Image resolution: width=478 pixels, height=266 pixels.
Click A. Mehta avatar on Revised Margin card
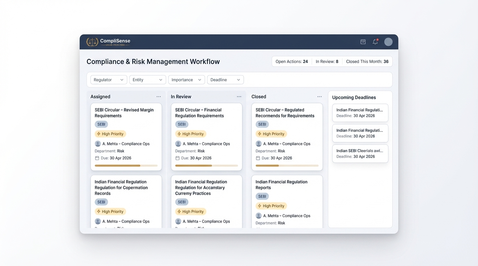(x=98, y=144)
